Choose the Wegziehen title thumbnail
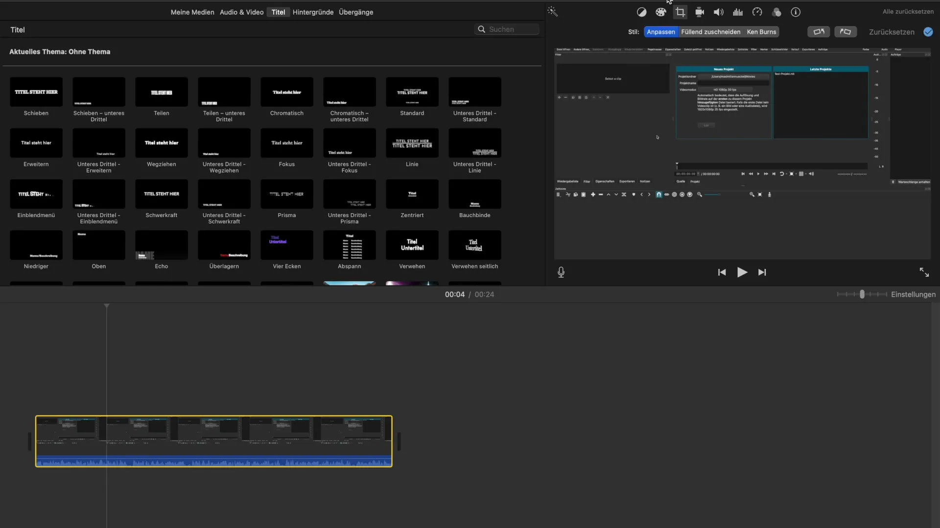Image resolution: width=940 pixels, height=528 pixels. tap(162, 143)
